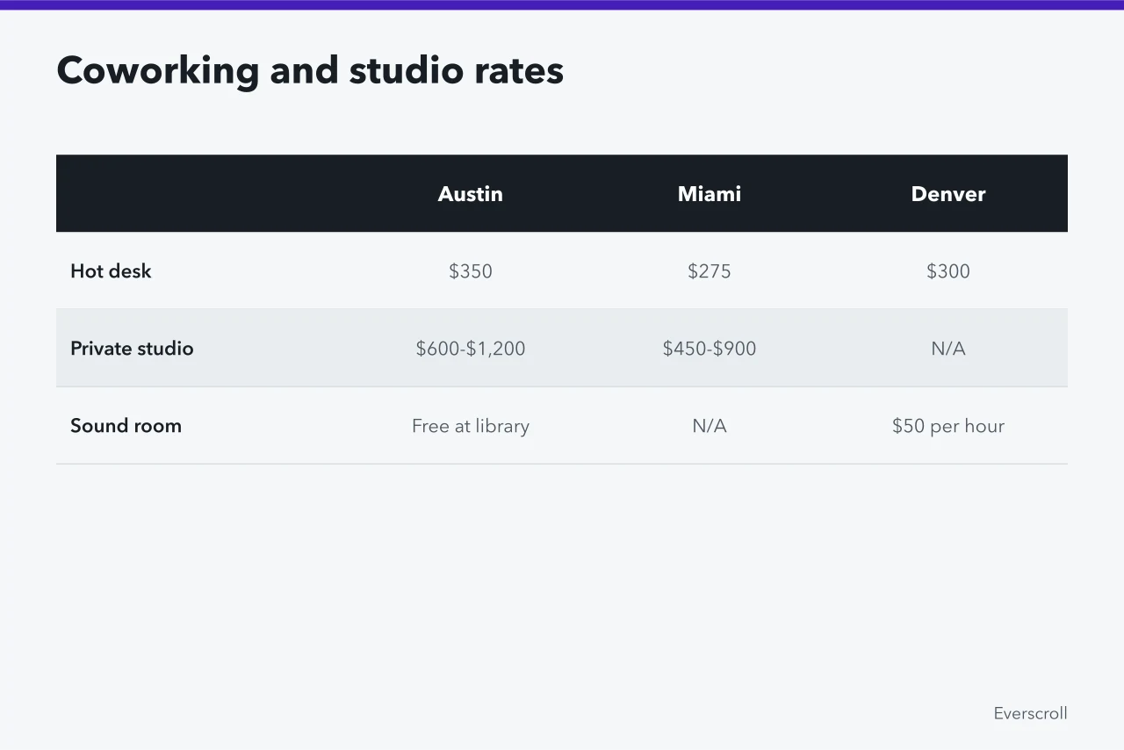This screenshot has width=1124, height=750.
Task: Select the Miami column header
Action: (x=710, y=194)
